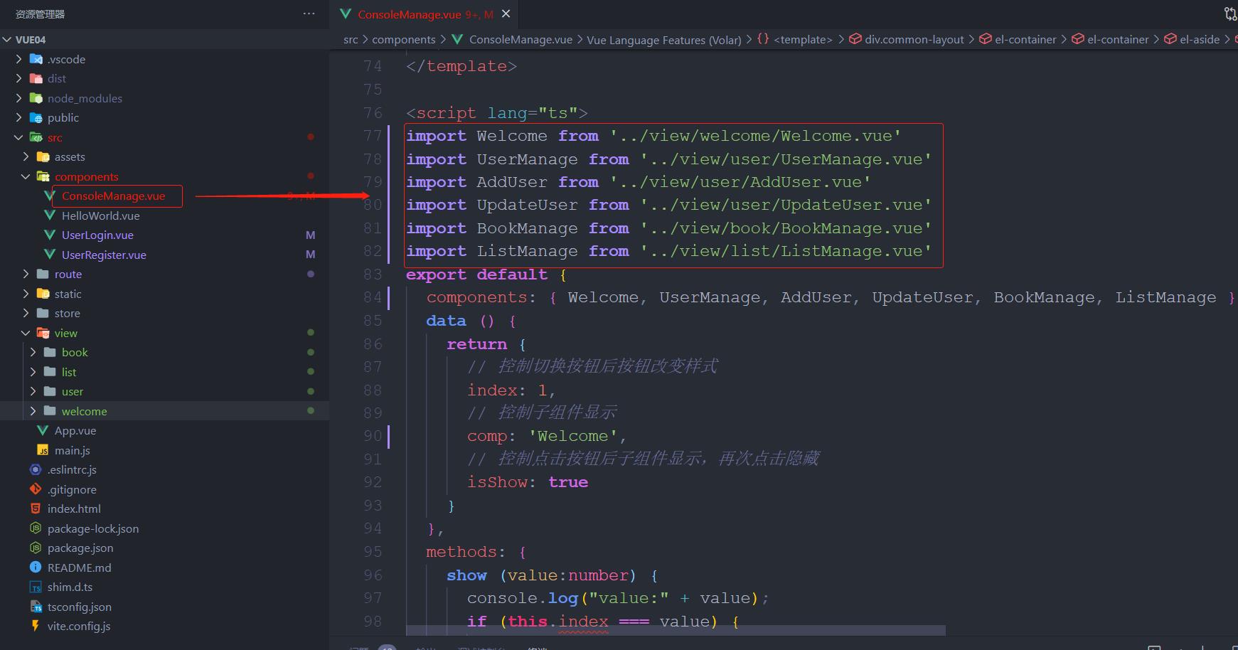Open the explorer panel more actions ellipsis
The width and height of the screenshot is (1238, 650).
(x=309, y=14)
